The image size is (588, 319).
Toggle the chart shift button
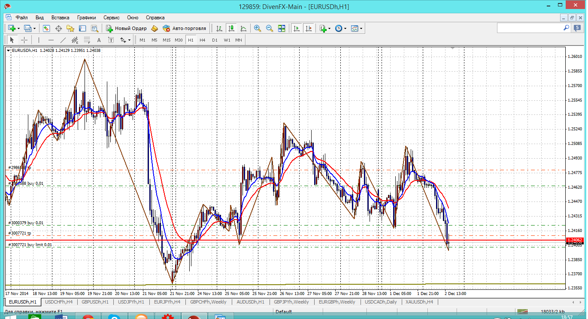(x=308, y=28)
